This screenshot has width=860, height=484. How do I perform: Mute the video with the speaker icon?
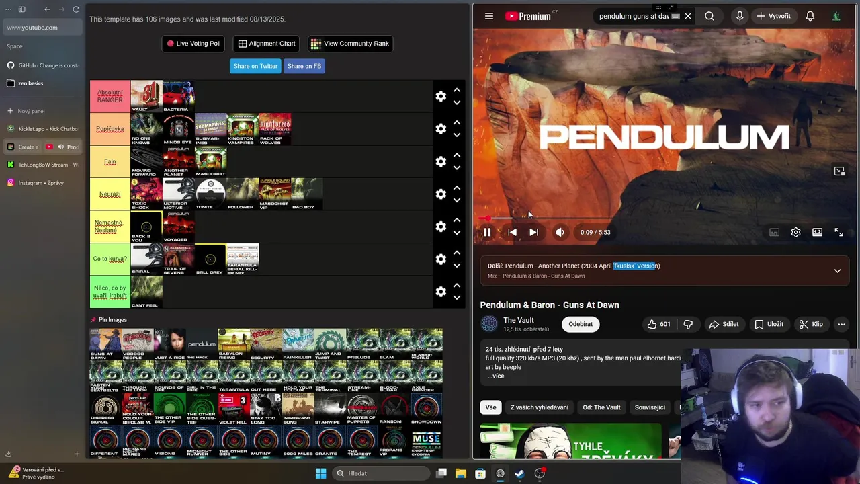click(560, 232)
